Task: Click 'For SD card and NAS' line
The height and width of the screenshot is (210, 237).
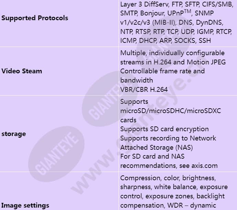Action: 152,157
